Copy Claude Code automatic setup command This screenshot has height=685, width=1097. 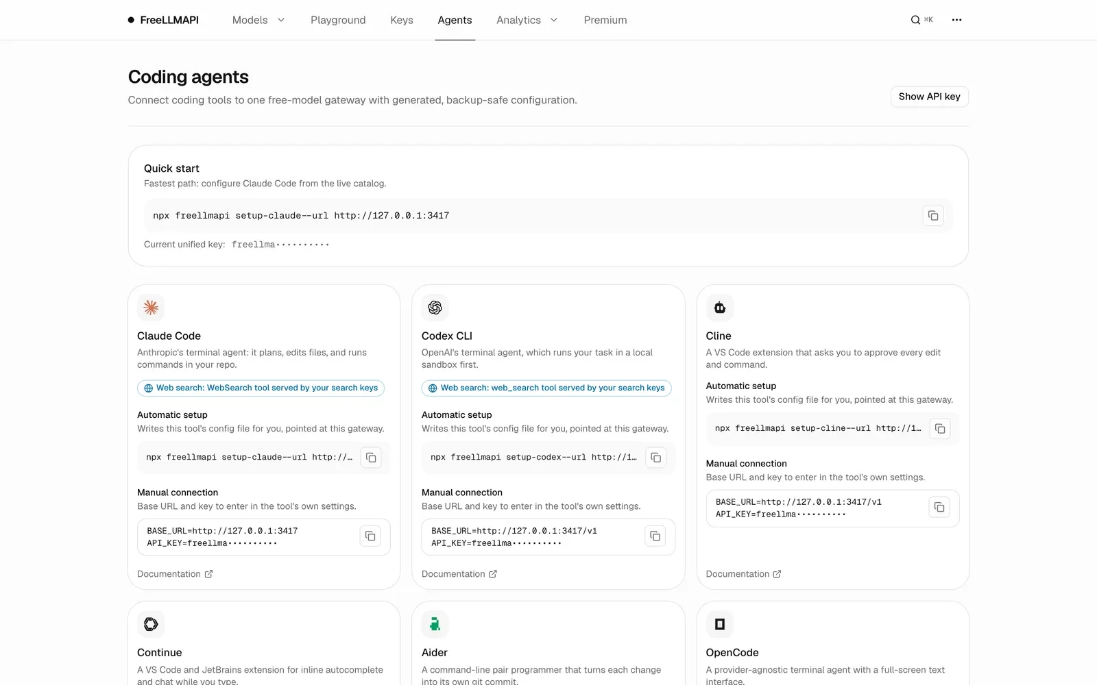click(371, 458)
